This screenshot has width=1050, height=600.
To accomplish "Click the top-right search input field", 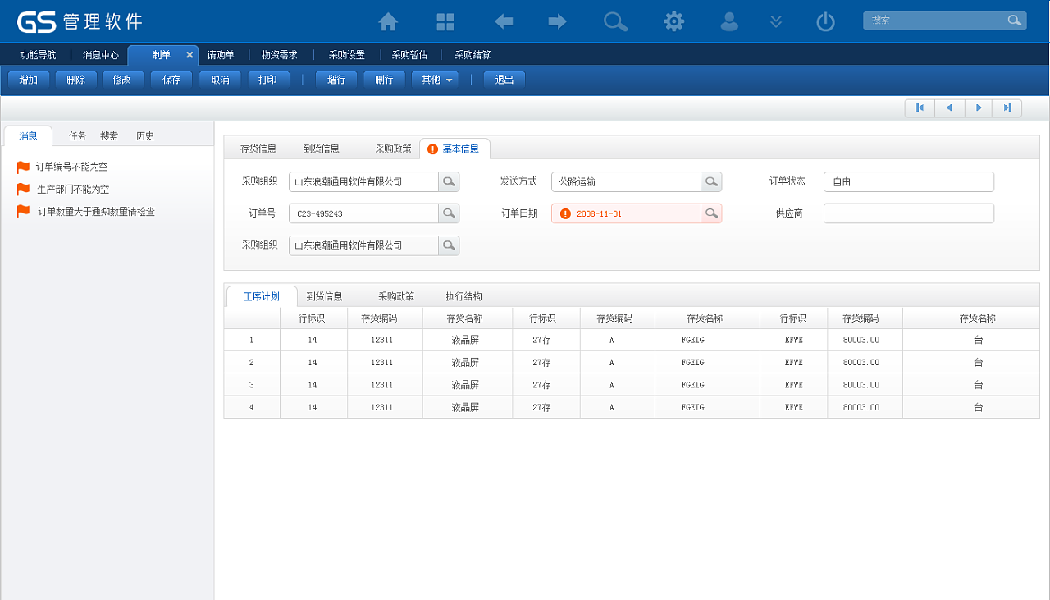I will point(935,19).
